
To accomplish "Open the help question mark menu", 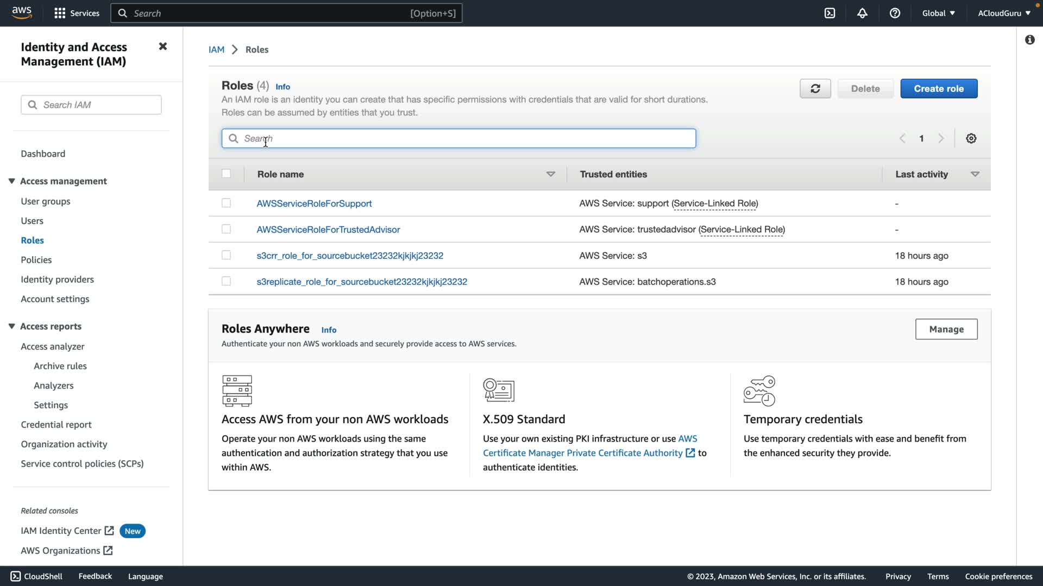I will pos(895,13).
